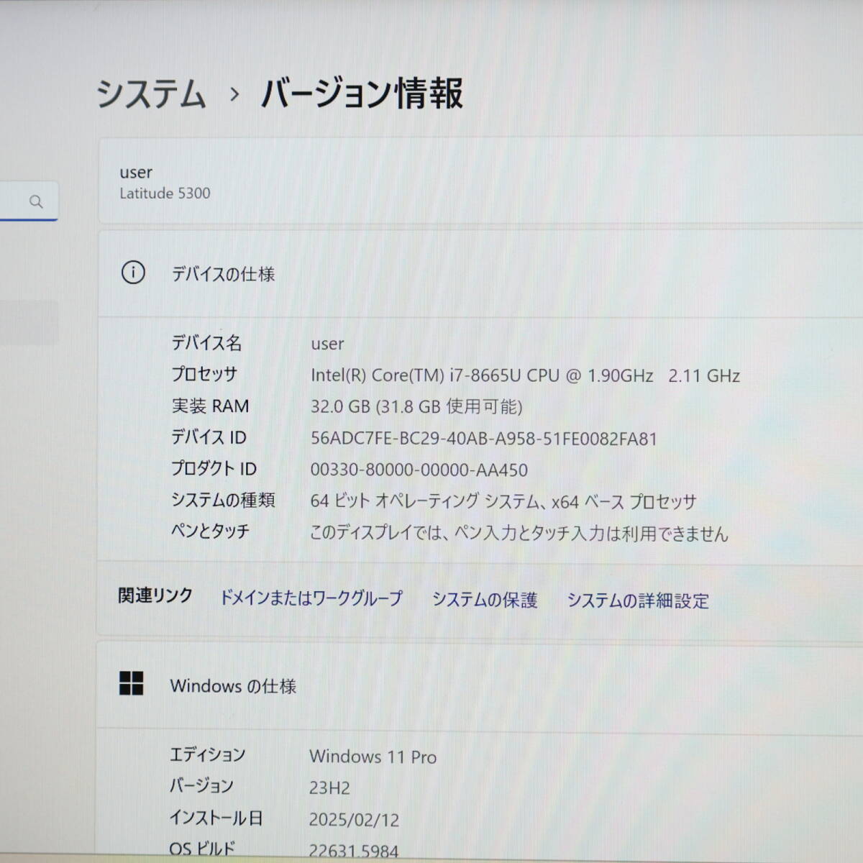Click the インストール日 label
This screenshot has width=863, height=863.
216,818
